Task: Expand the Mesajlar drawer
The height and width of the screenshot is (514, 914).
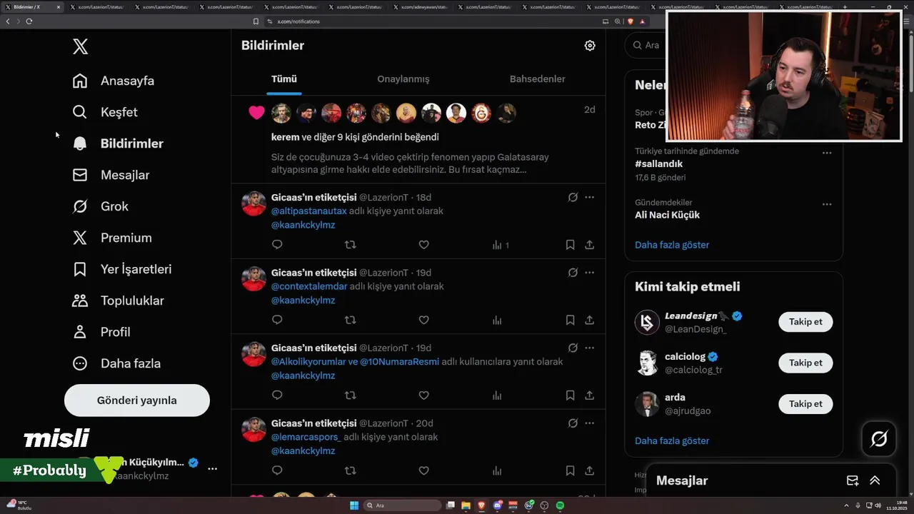Action: pos(875,480)
